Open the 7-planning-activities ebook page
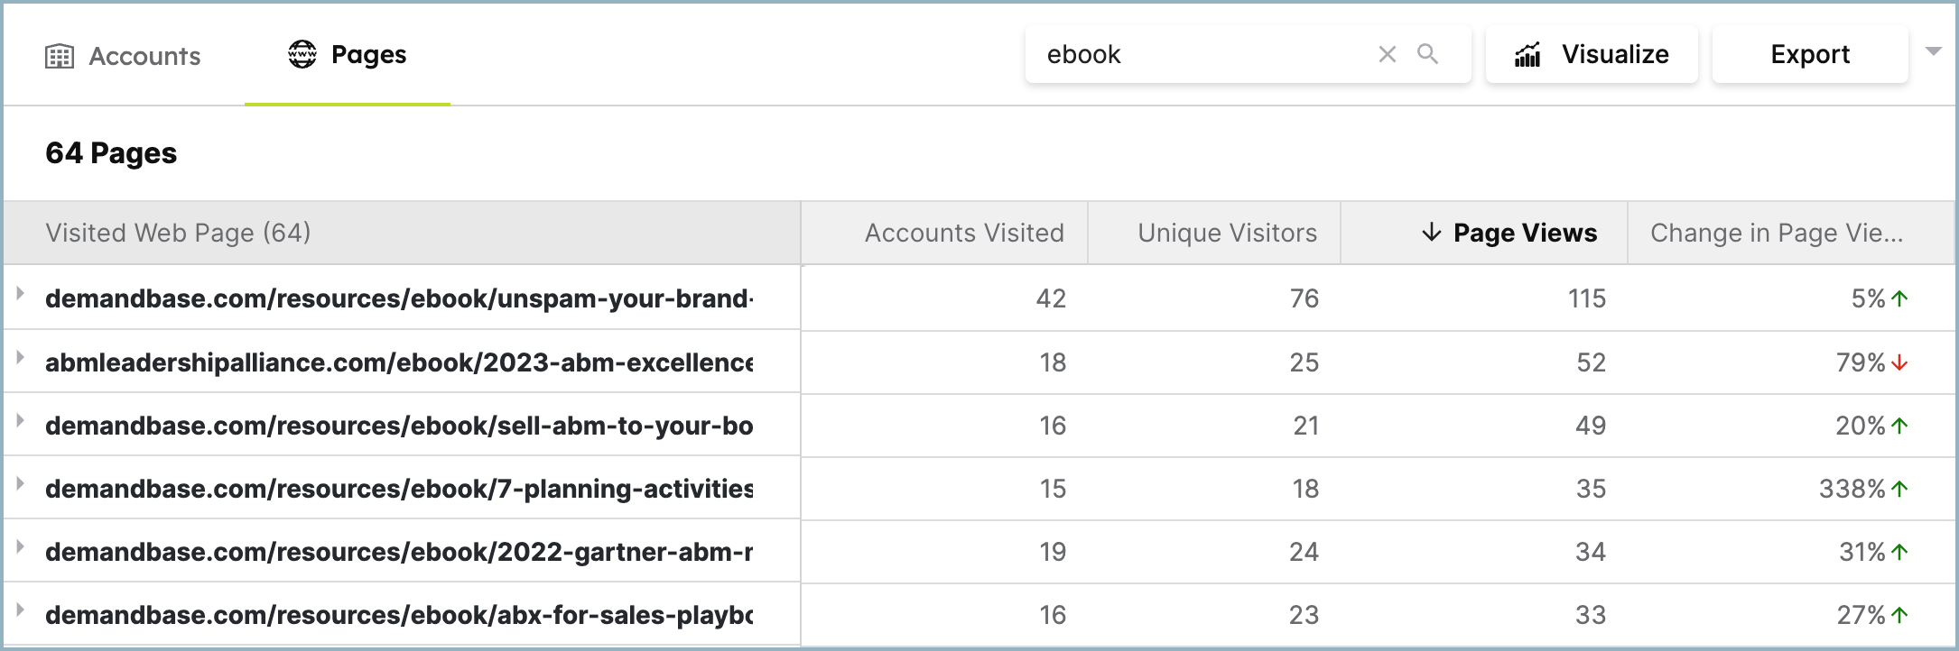 pyautogui.click(x=399, y=489)
